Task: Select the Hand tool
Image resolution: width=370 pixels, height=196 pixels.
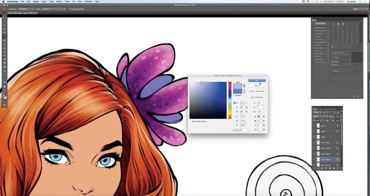Action: [x=4, y=86]
